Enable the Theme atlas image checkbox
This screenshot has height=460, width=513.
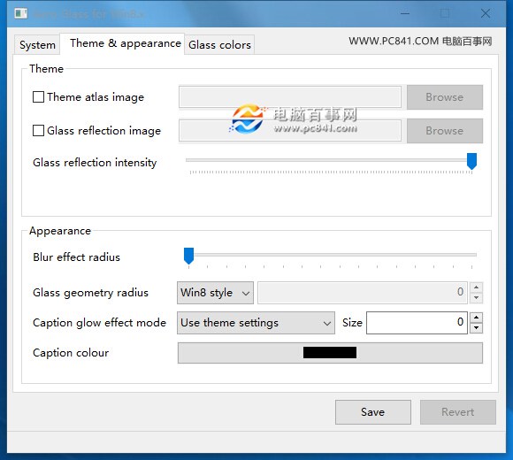(x=38, y=96)
